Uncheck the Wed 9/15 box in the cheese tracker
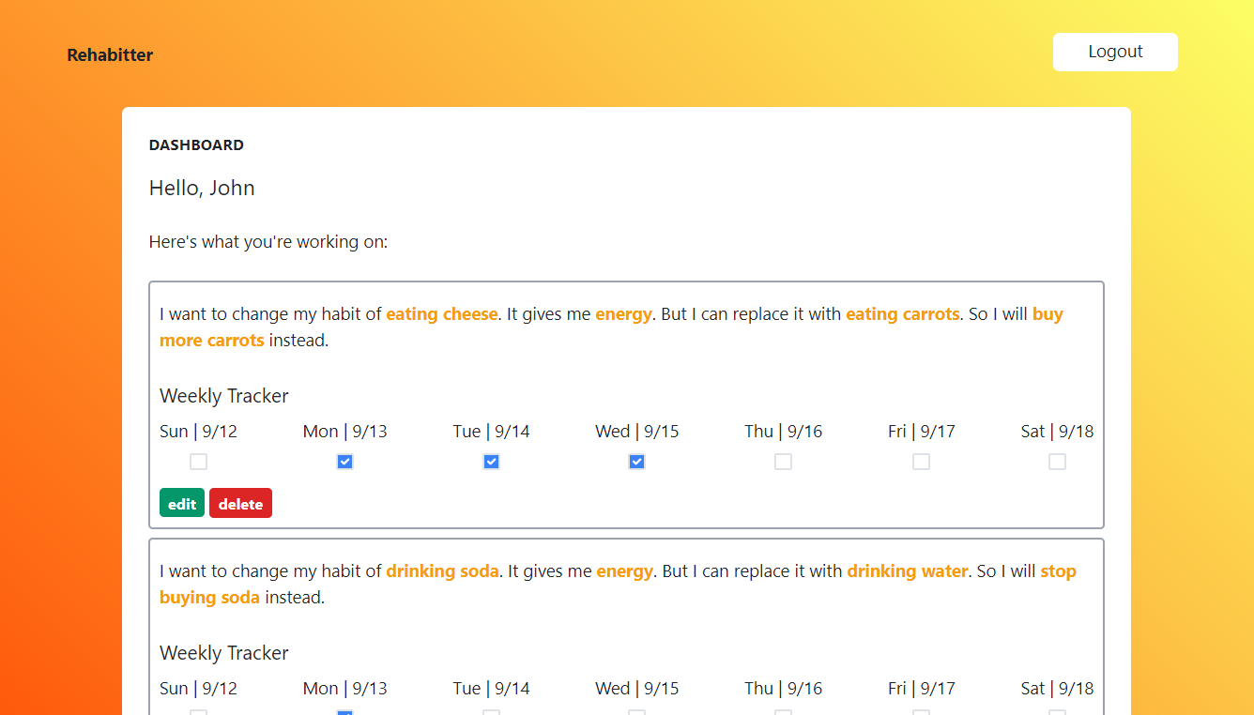The height and width of the screenshot is (715, 1254). (x=636, y=462)
